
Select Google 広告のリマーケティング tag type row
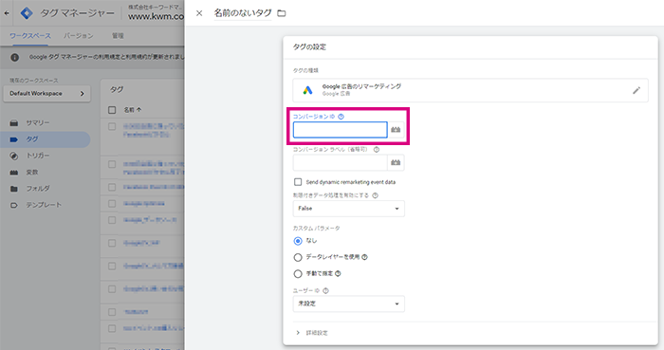pyautogui.click(x=470, y=90)
